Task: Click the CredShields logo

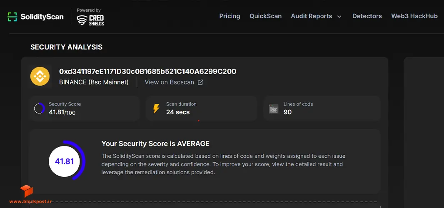Action: (x=90, y=20)
